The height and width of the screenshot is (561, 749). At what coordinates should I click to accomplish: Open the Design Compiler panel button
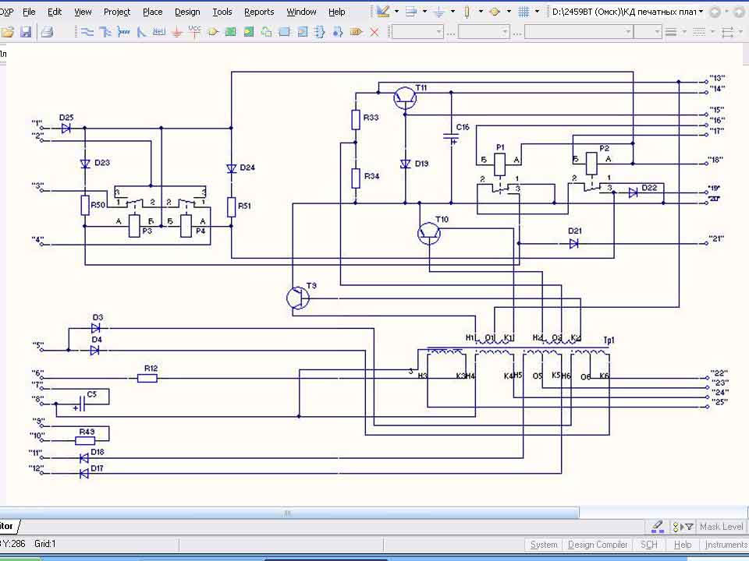[x=598, y=545]
